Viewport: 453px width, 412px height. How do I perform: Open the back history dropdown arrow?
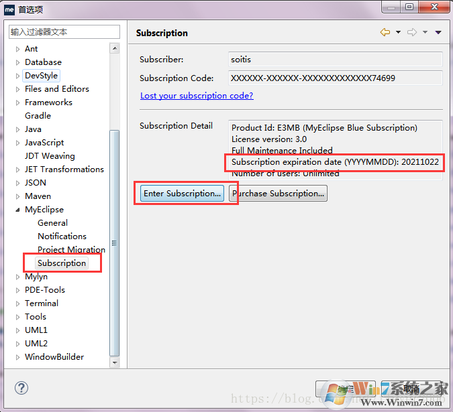(x=398, y=32)
